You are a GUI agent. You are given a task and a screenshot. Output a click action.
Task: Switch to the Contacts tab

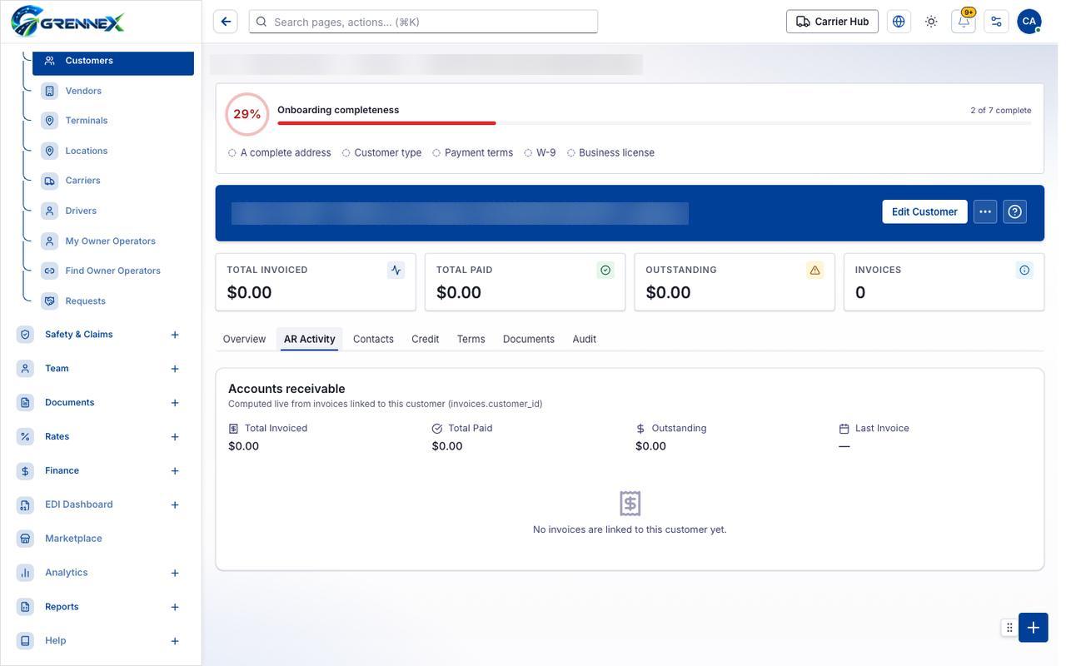[373, 339]
